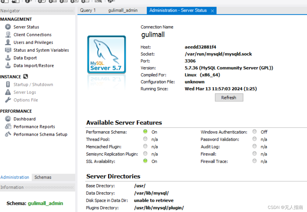Open Client Connections in the navigator
This screenshot has height=212, width=307.
point(32,35)
